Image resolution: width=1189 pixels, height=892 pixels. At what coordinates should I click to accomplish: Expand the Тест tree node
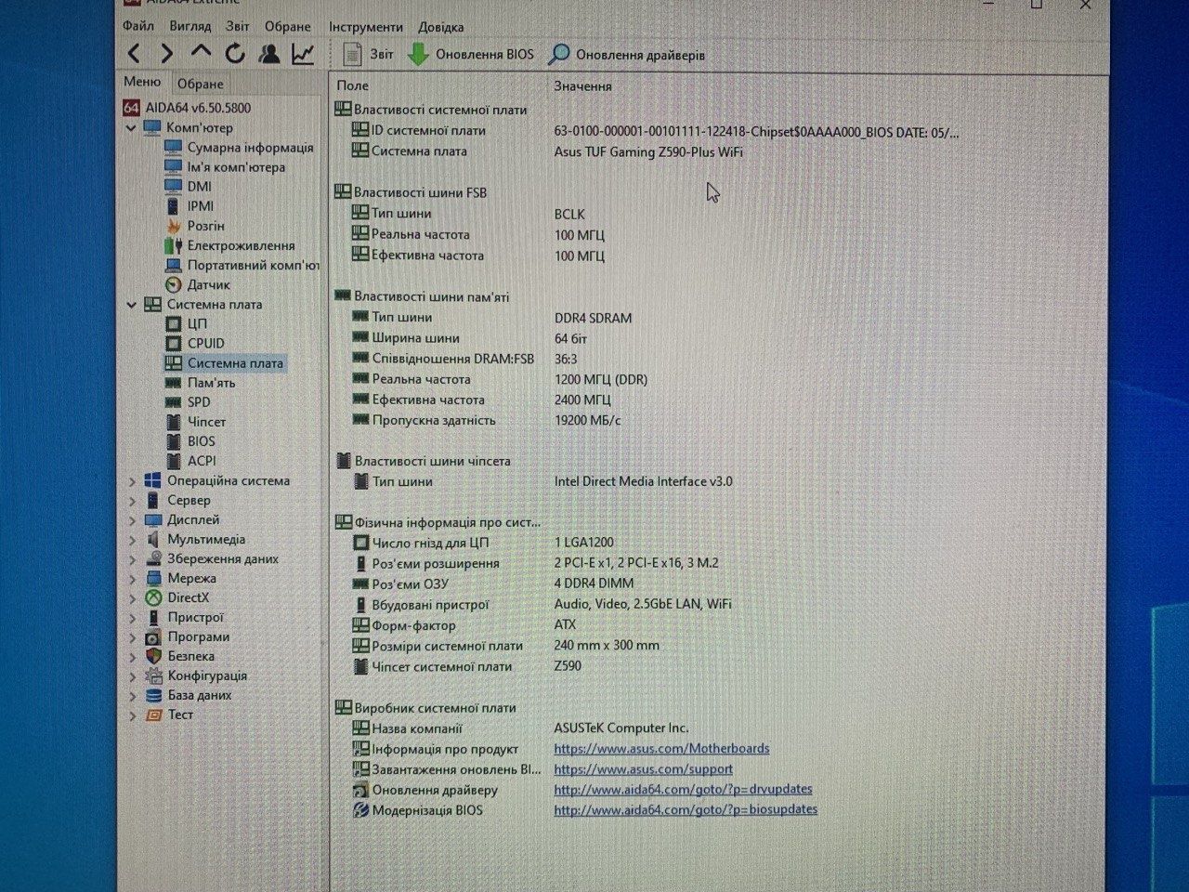pos(132,715)
